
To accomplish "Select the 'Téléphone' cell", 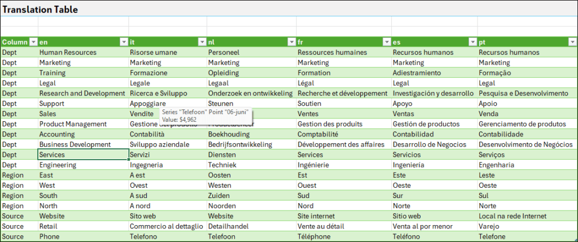I will point(314,237).
